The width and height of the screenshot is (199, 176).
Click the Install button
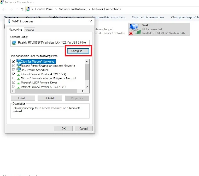pos(23,98)
